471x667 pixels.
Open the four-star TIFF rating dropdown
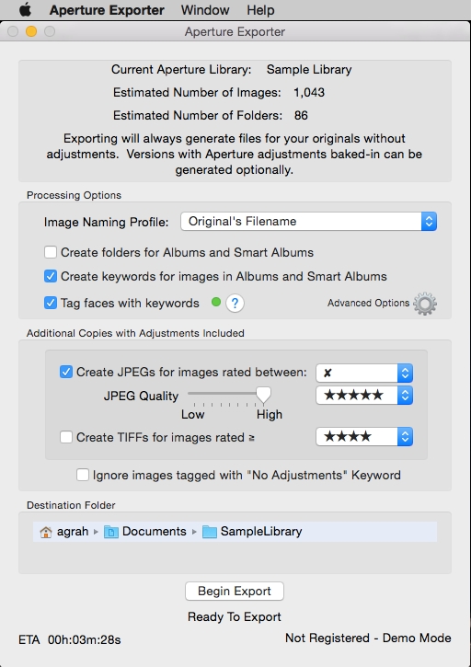364,436
